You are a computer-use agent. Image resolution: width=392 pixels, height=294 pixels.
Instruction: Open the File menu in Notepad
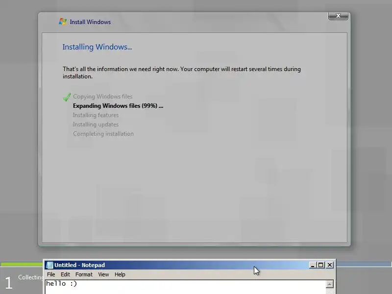pyautogui.click(x=51, y=274)
